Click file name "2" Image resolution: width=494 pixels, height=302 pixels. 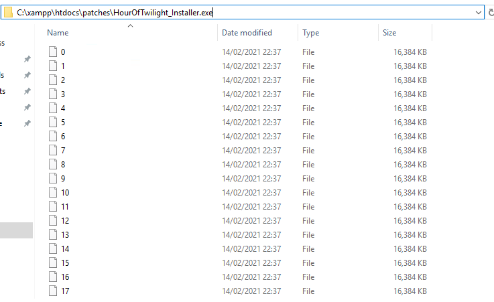coord(63,80)
